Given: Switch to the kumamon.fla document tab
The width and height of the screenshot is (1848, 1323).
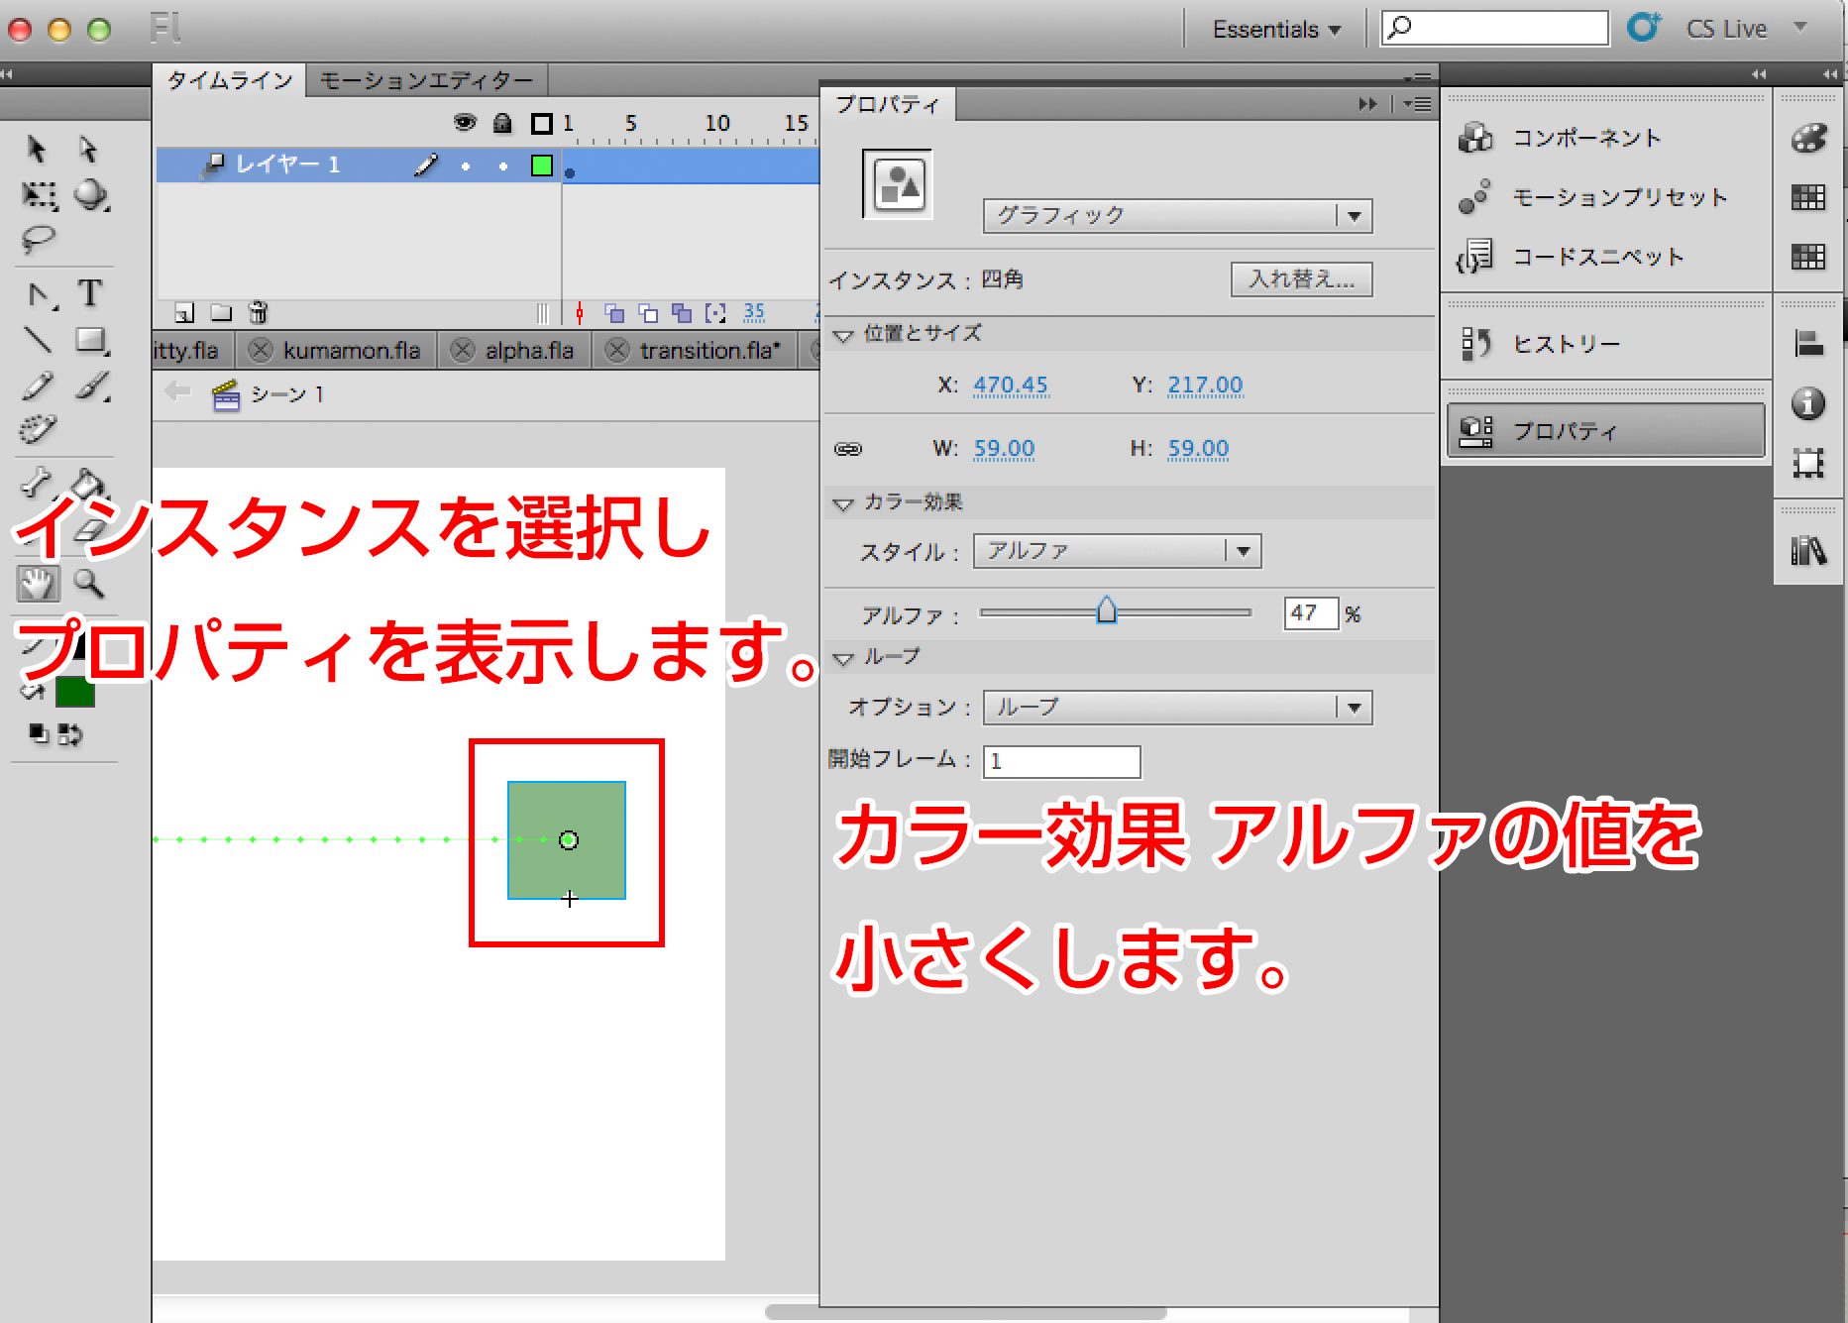Looking at the screenshot, I should 351,351.
